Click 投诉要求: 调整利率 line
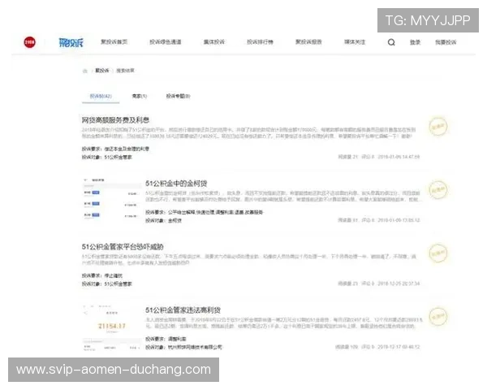Viewport: 487px width, 390px height. pyautogui.click(x=166, y=339)
